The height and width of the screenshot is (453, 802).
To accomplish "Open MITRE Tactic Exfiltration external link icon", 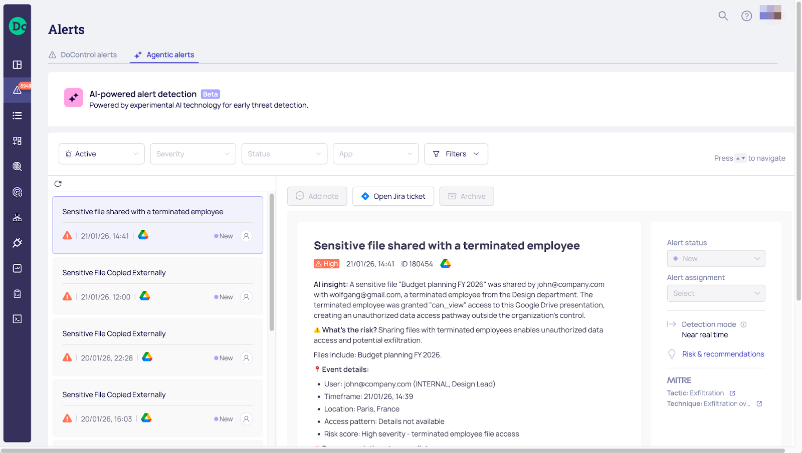I will point(732,393).
